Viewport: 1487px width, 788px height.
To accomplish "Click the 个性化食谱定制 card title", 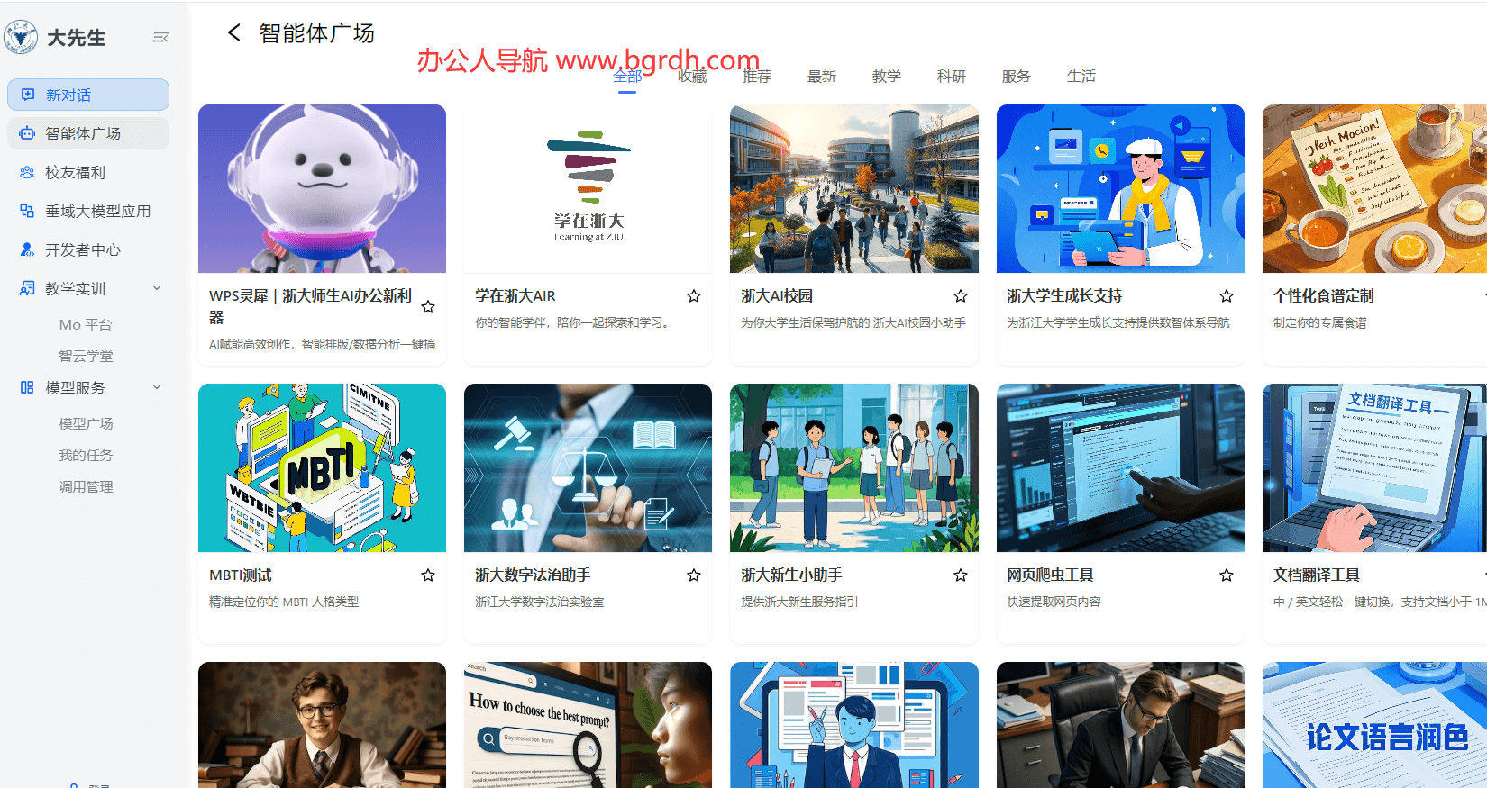I will point(1323,296).
